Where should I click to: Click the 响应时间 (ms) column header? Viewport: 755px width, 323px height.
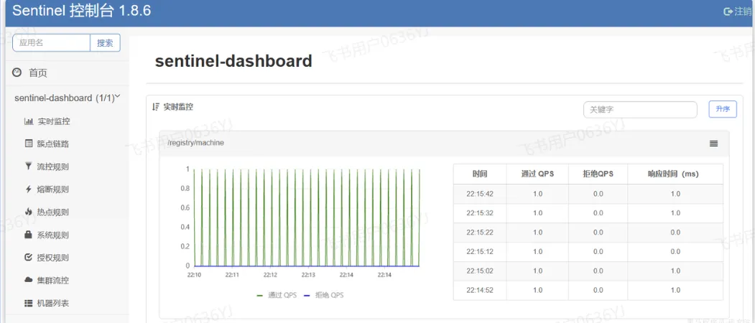tap(675, 174)
